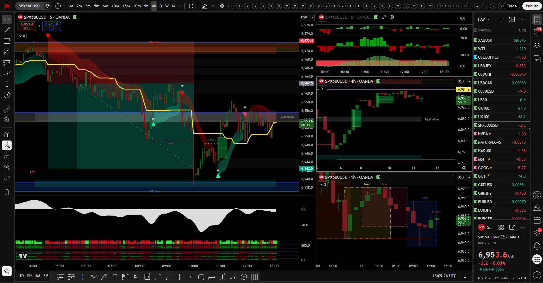Click the 6,953.9 BUY button
The image size is (543, 283).
tap(52, 26)
